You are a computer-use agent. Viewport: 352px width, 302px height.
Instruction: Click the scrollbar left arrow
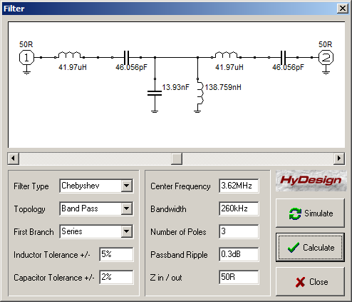point(14,158)
